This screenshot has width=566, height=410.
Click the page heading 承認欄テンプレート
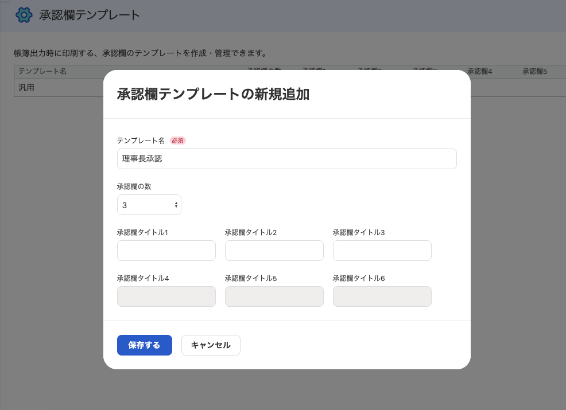pos(89,15)
